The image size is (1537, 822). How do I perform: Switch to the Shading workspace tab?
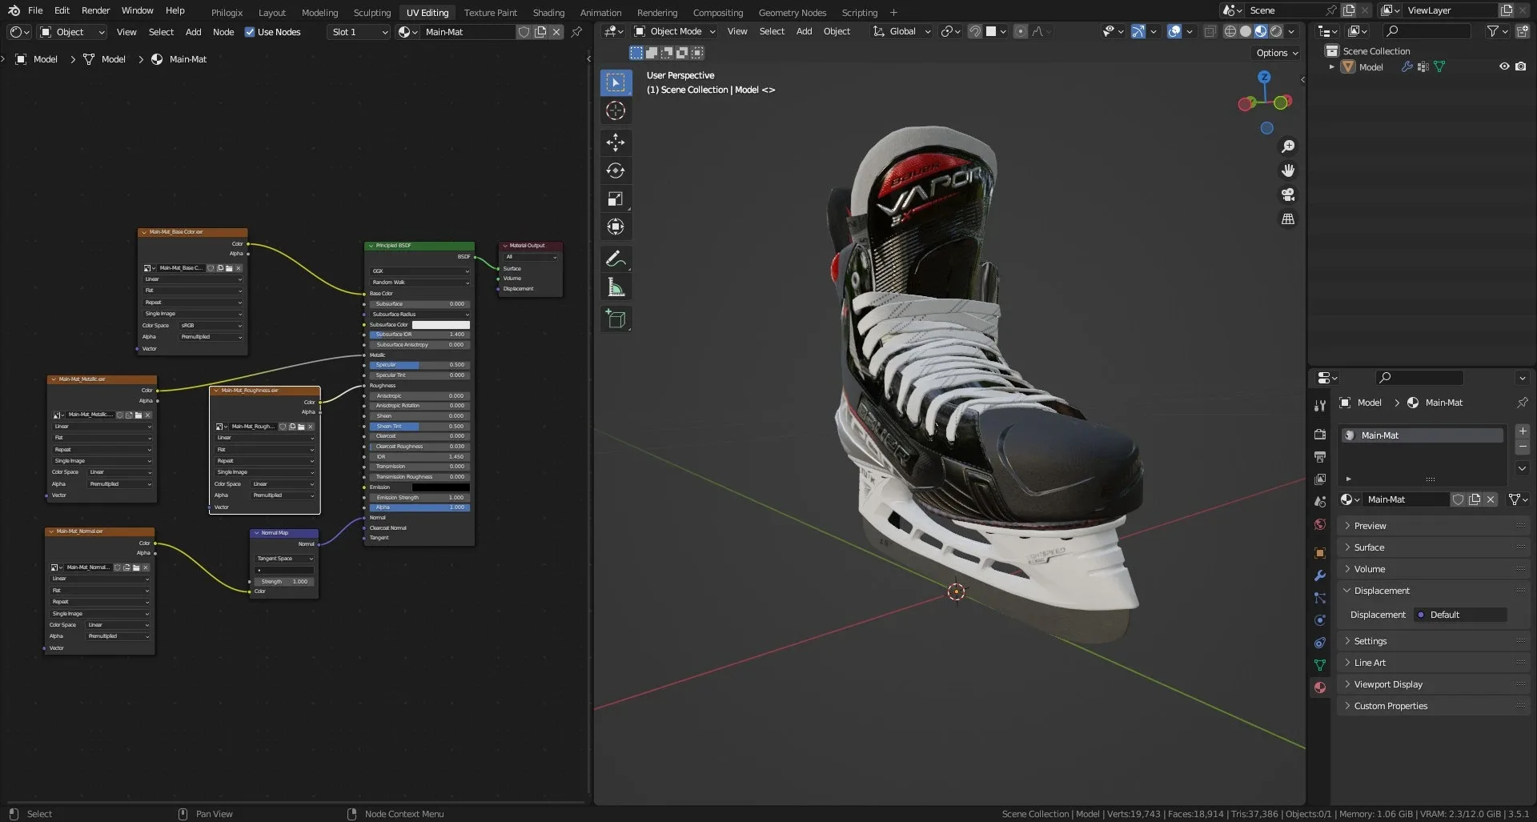[548, 12]
